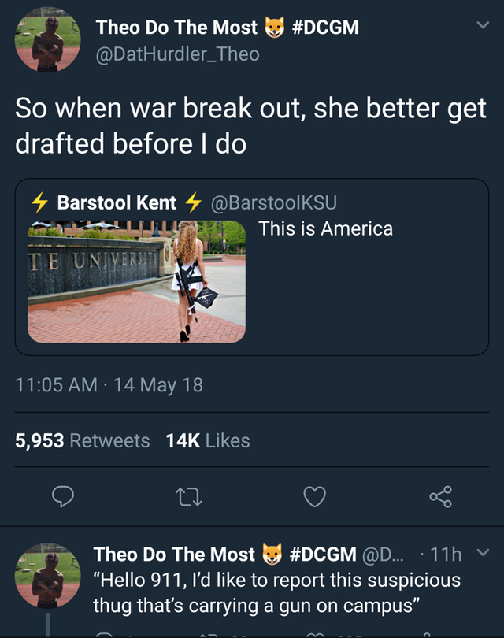Open the #DCGM hashtag in header name
Screen dimensions: 504x638
pos(325,28)
